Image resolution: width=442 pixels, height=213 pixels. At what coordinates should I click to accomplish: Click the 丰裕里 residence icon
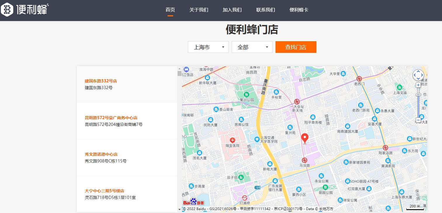(276, 92)
